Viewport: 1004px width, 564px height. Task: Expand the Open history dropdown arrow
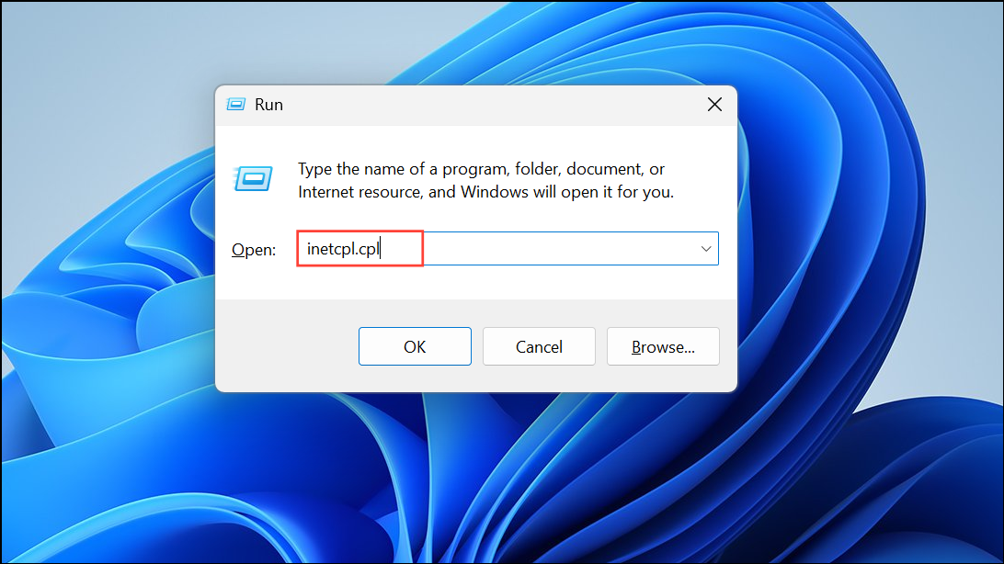click(705, 249)
